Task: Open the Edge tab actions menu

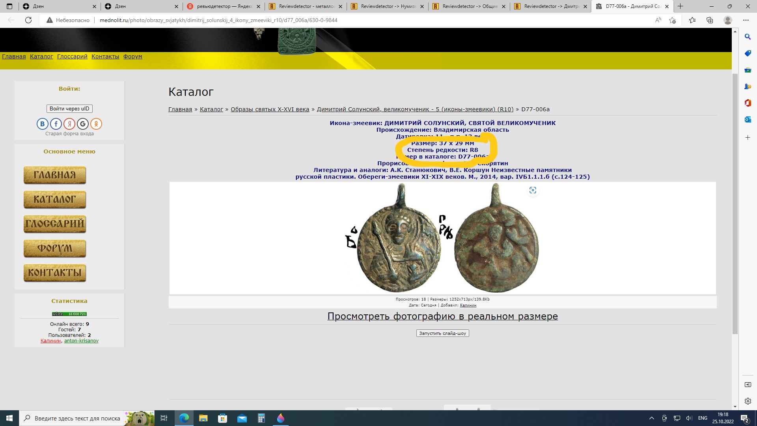Action: [x=10, y=6]
